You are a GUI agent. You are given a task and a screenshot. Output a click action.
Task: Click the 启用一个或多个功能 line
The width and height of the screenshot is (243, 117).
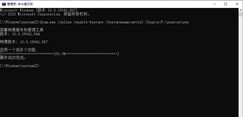pos(18,50)
